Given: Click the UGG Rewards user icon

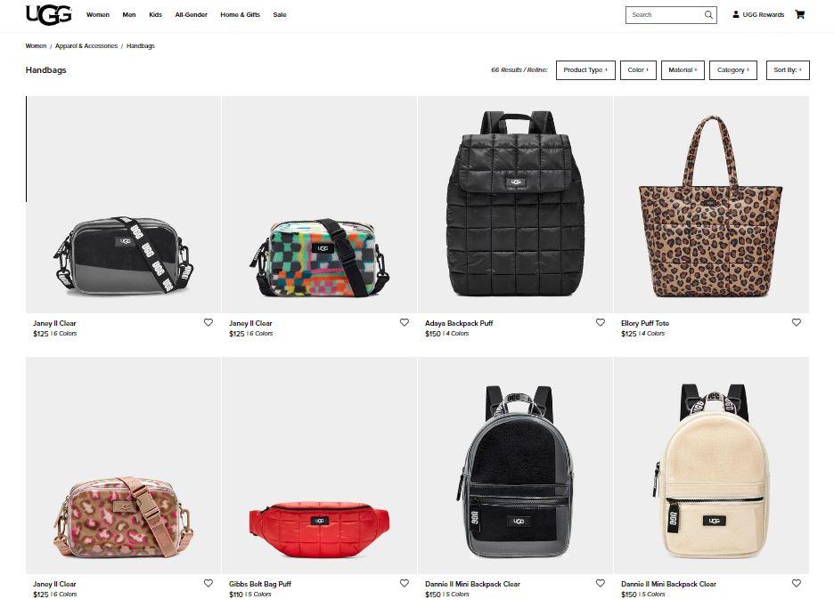Looking at the screenshot, I should pyautogui.click(x=736, y=15).
